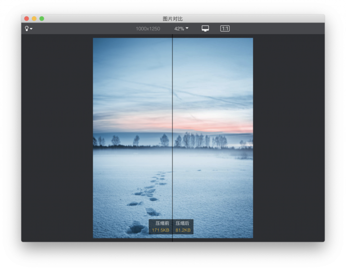Toggle the 1:1 actual size button

[x=225, y=28]
